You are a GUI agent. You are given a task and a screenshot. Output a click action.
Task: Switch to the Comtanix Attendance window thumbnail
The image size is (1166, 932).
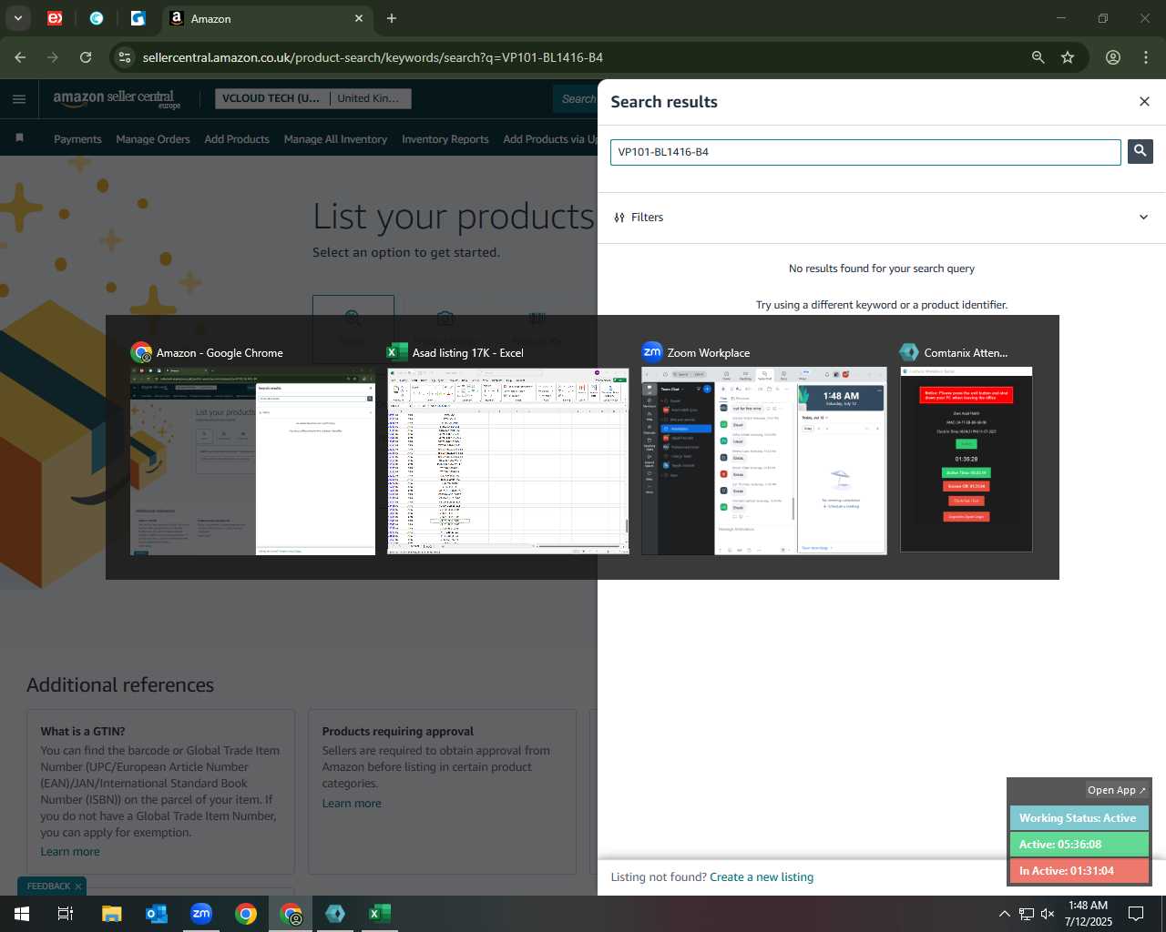(967, 460)
